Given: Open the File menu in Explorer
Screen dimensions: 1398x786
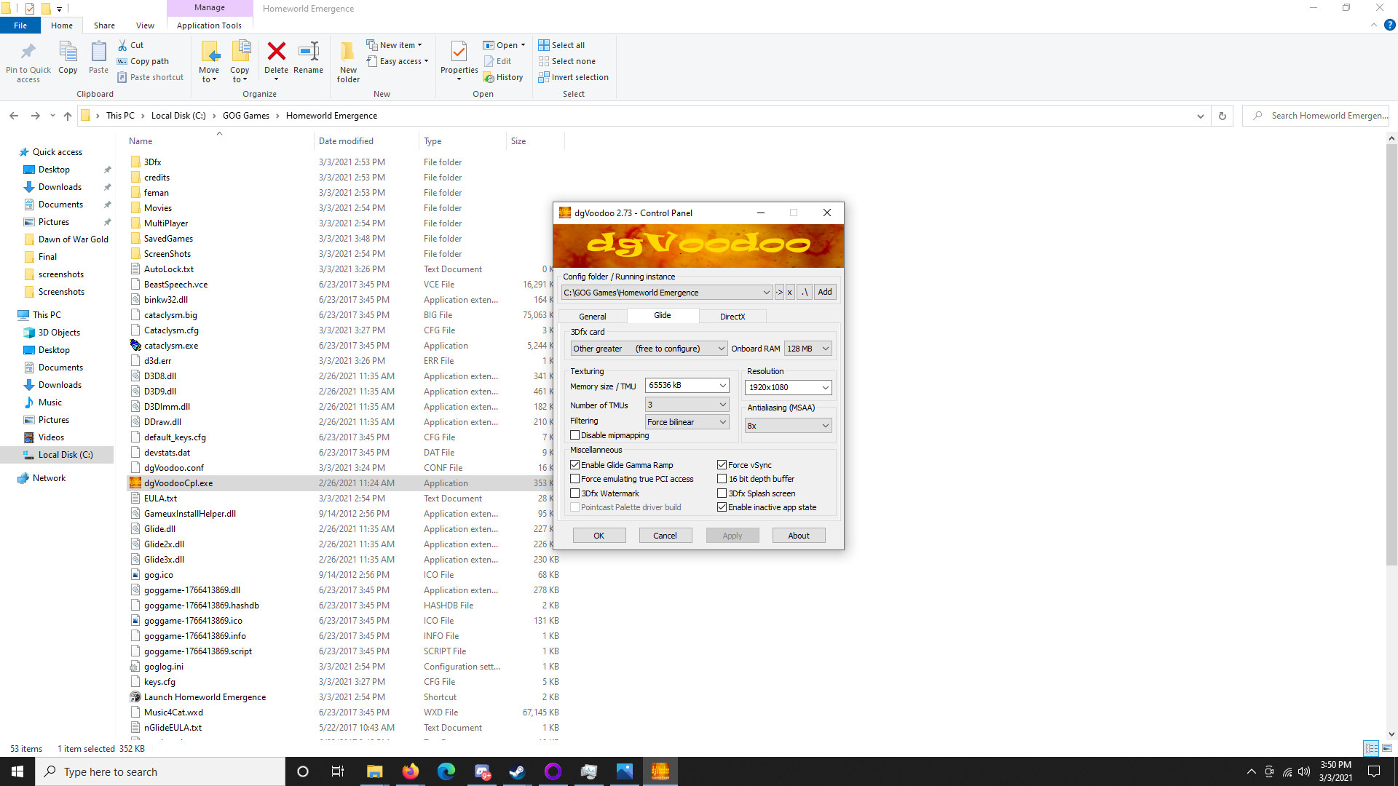Looking at the screenshot, I should point(20,25).
